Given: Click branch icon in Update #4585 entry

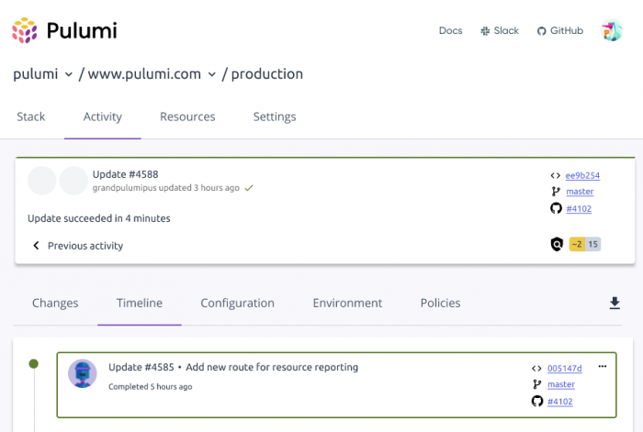Looking at the screenshot, I should click(x=536, y=384).
